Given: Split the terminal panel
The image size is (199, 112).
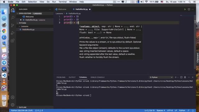Looking at the screenshot, I should [x=181, y=77].
